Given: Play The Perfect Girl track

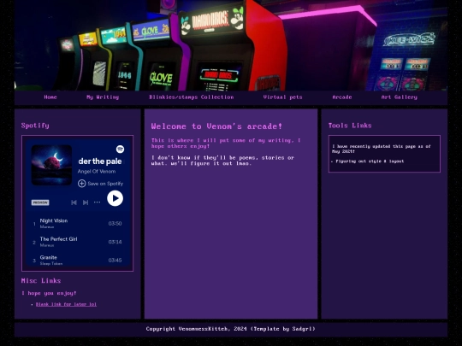Looking at the screenshot, I should tap(77, 242).
